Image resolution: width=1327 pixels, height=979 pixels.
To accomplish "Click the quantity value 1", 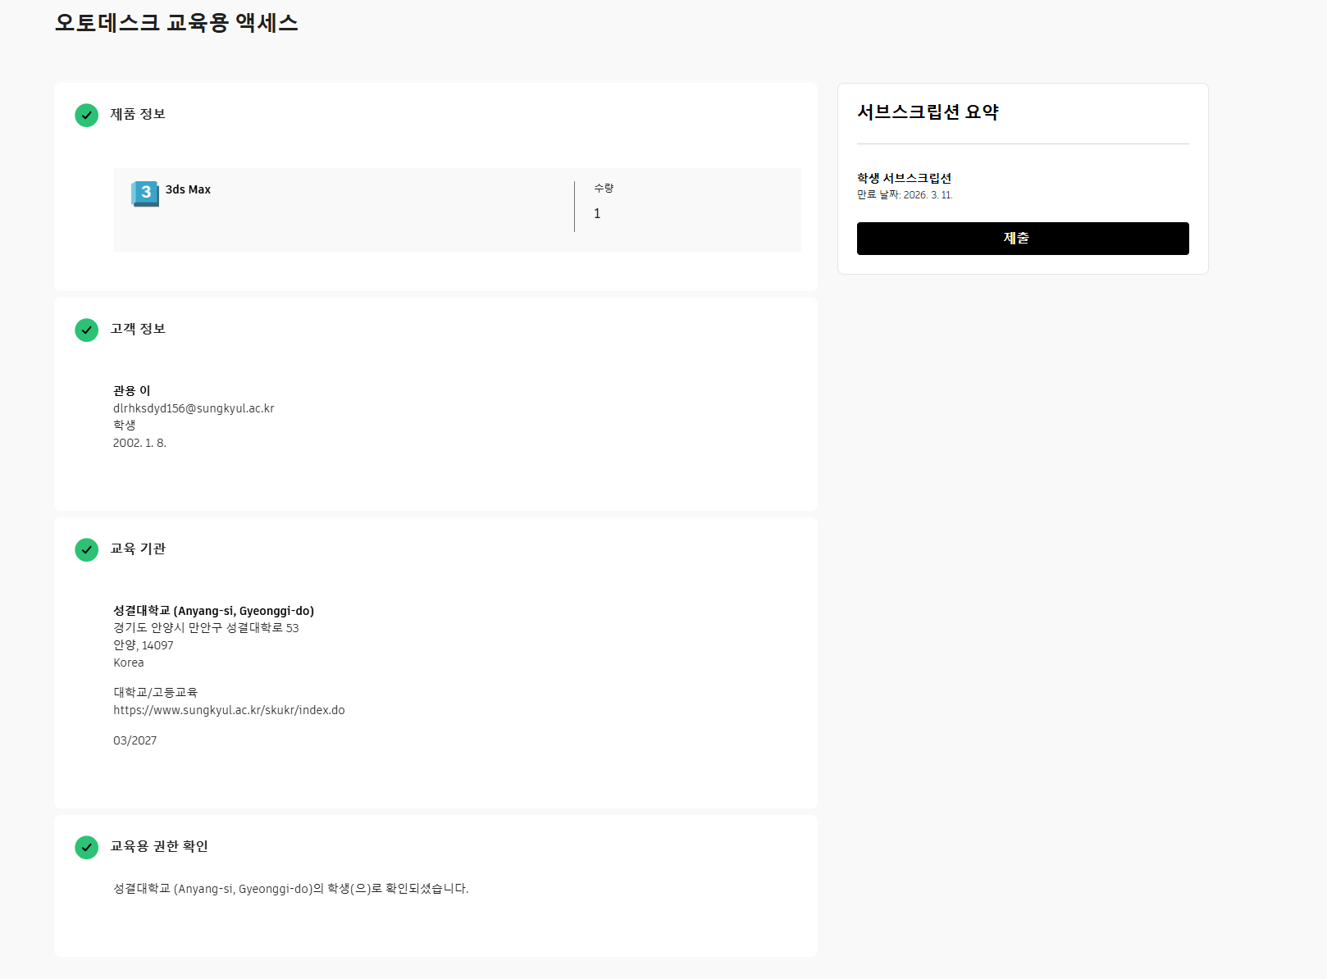I will (x=597, y=213).
